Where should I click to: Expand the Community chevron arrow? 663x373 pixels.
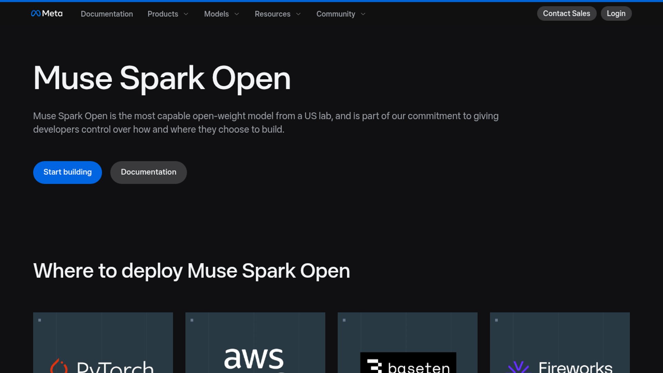click(x=363, y=14)
